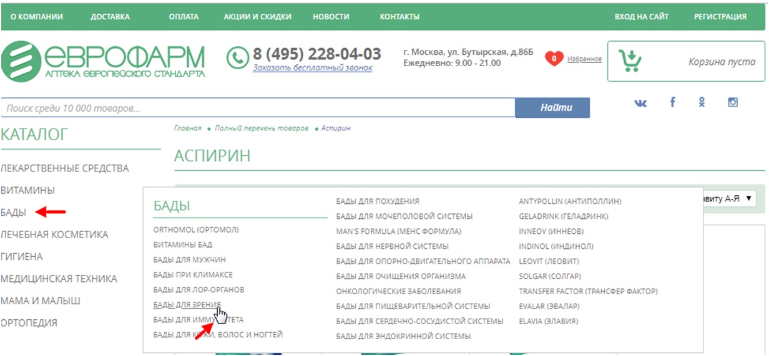Image resolution: width=769 pixels, height=356 pixels.
Task: Click БАДы для мочеполовой системы link
Action: (404, 216)
